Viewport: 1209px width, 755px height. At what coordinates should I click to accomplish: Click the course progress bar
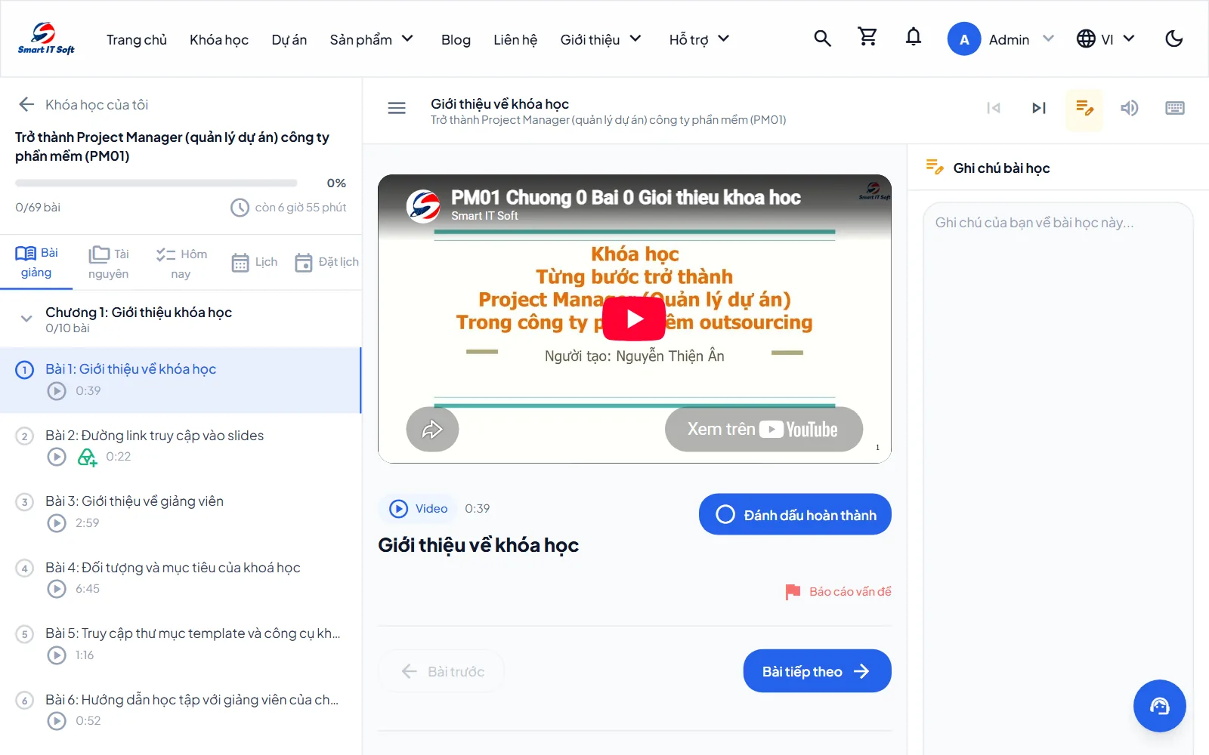click(156, 183)
